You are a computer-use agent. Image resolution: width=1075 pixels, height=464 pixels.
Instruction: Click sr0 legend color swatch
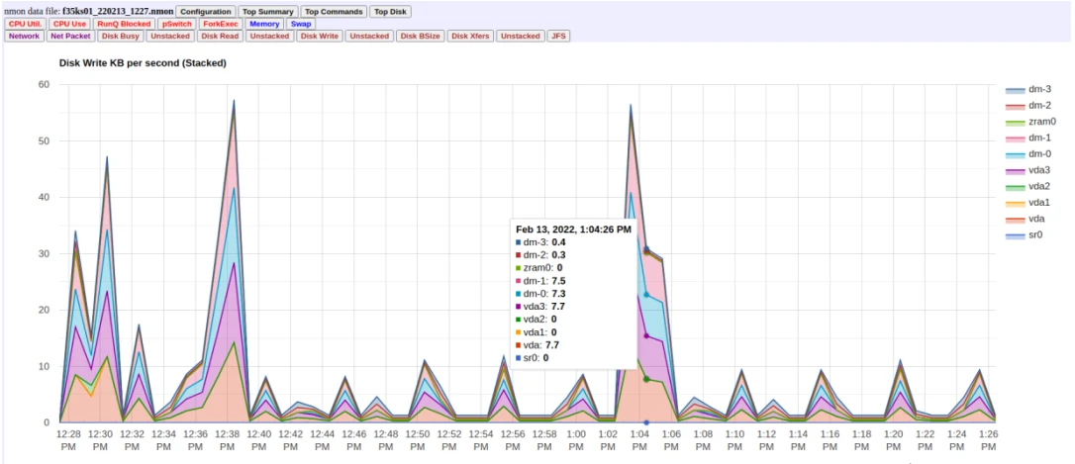point(1015,235)
